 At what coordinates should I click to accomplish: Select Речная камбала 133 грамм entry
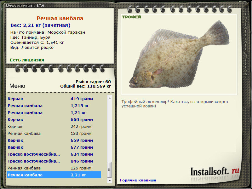[54, 133]
